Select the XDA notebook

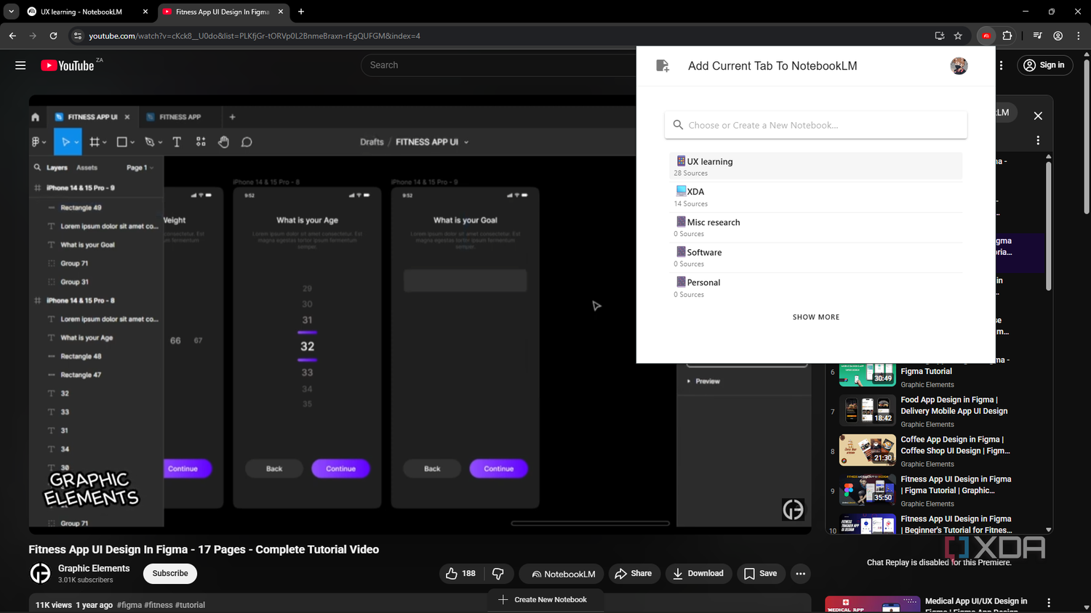(816, 197)
